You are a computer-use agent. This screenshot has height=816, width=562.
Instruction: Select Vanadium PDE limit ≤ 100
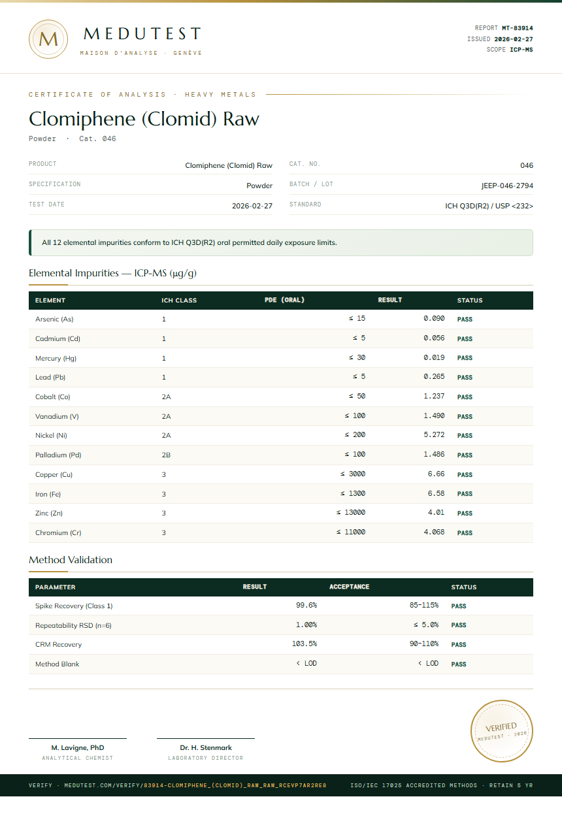click(x=355, y=416)
